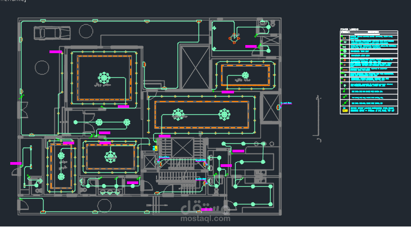Select the POWER LEGEND title text
This screenshot has width=411, height=227.
[349, 29]
